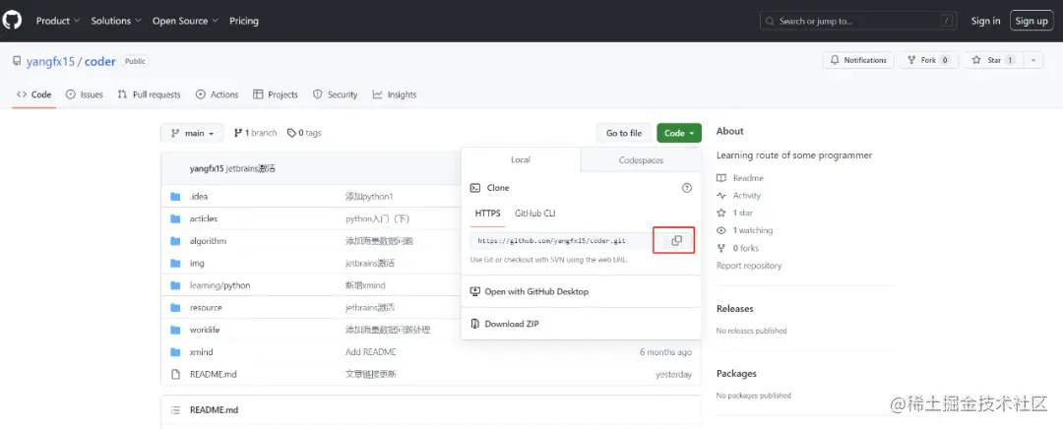Click the Pricing link
This screenshot has width=1063, height=429.
pyautogui.click(x=244, y=21)
